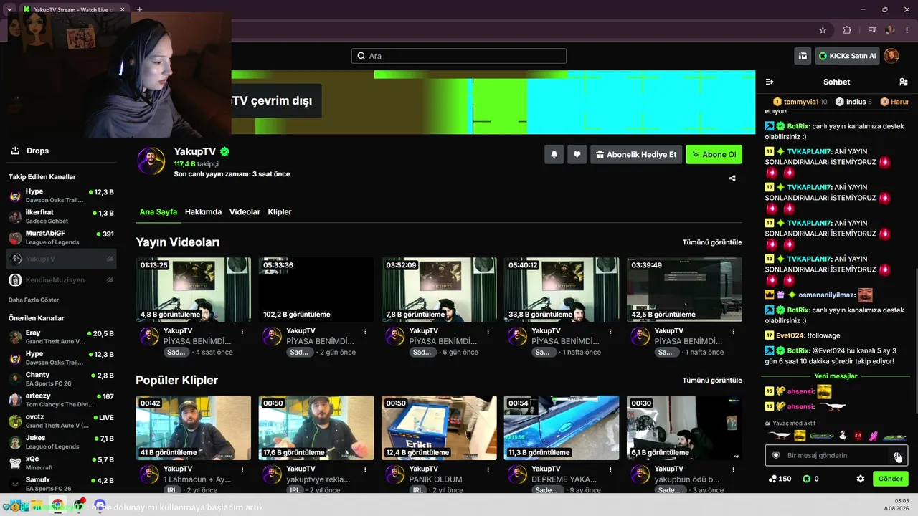This screenshot has height=516, width=918.
Task: Play the 00:54 popular clip thumbnail
Action: [x=562, y=428]
